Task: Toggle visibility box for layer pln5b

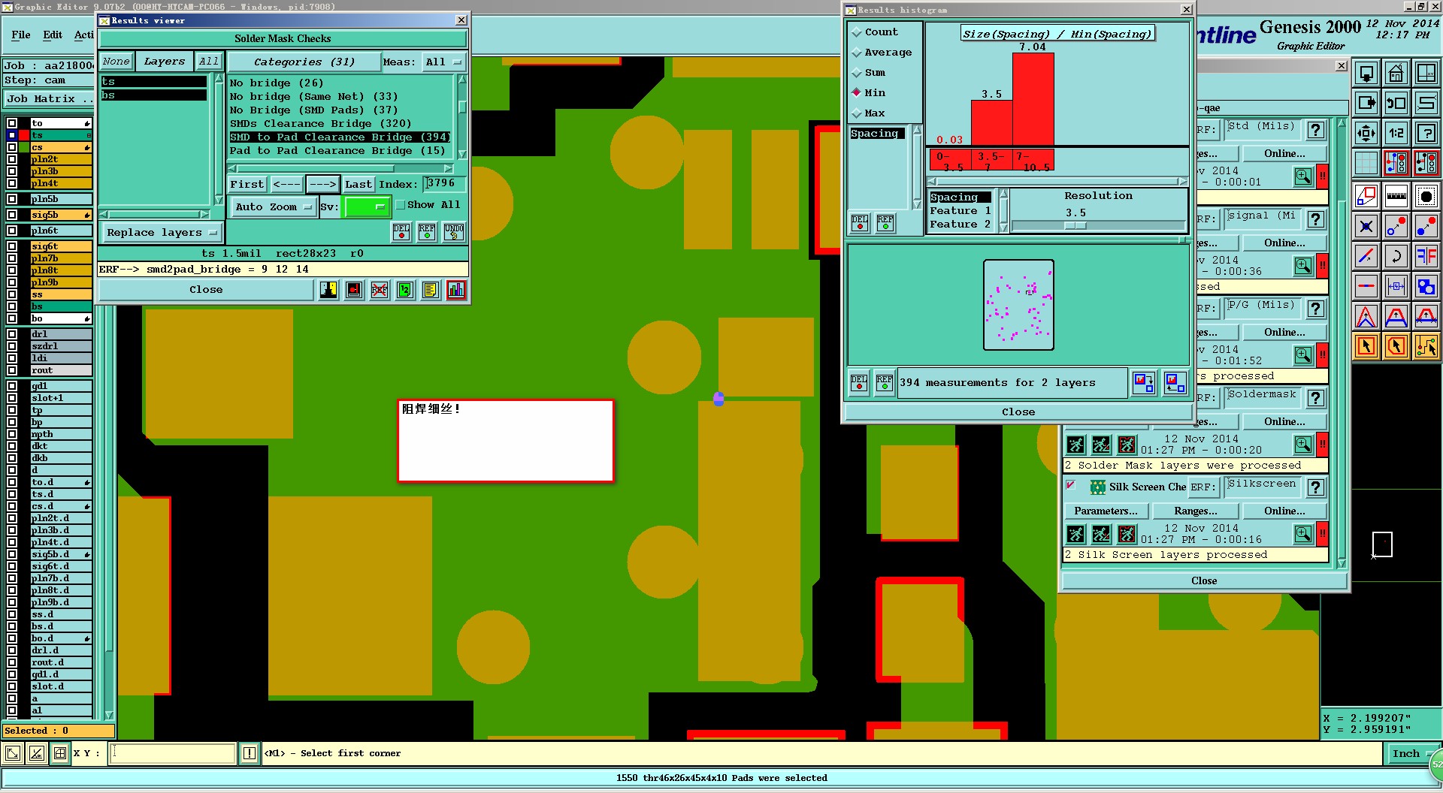Action: tap(12, 199)
